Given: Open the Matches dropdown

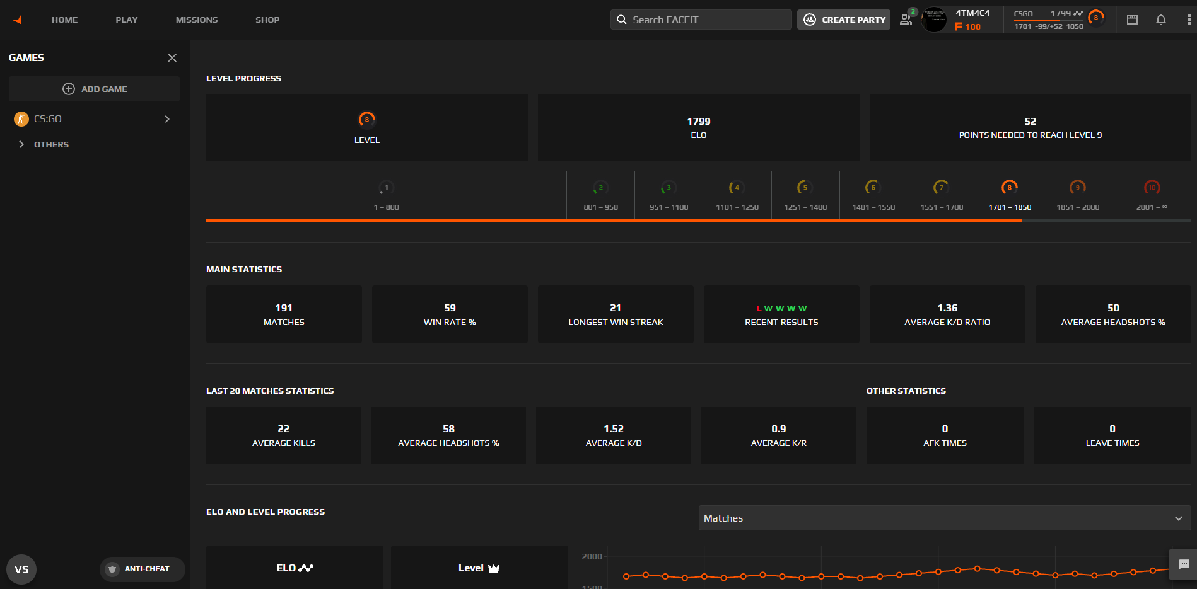Looking at the screenshot, I should (x=944, y=518).
